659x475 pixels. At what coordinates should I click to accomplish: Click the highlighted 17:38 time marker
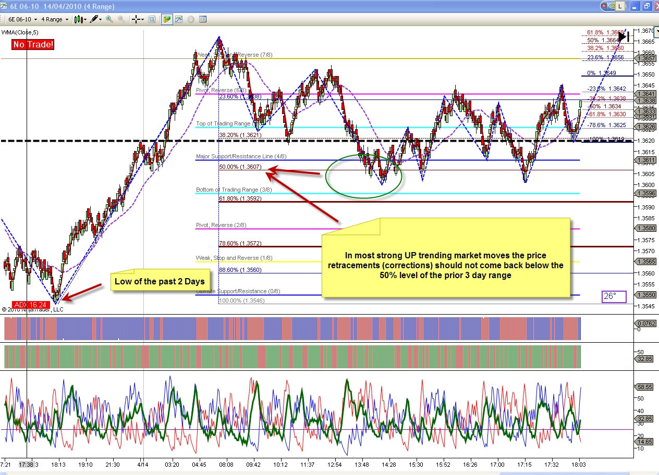tap(26, 465)
